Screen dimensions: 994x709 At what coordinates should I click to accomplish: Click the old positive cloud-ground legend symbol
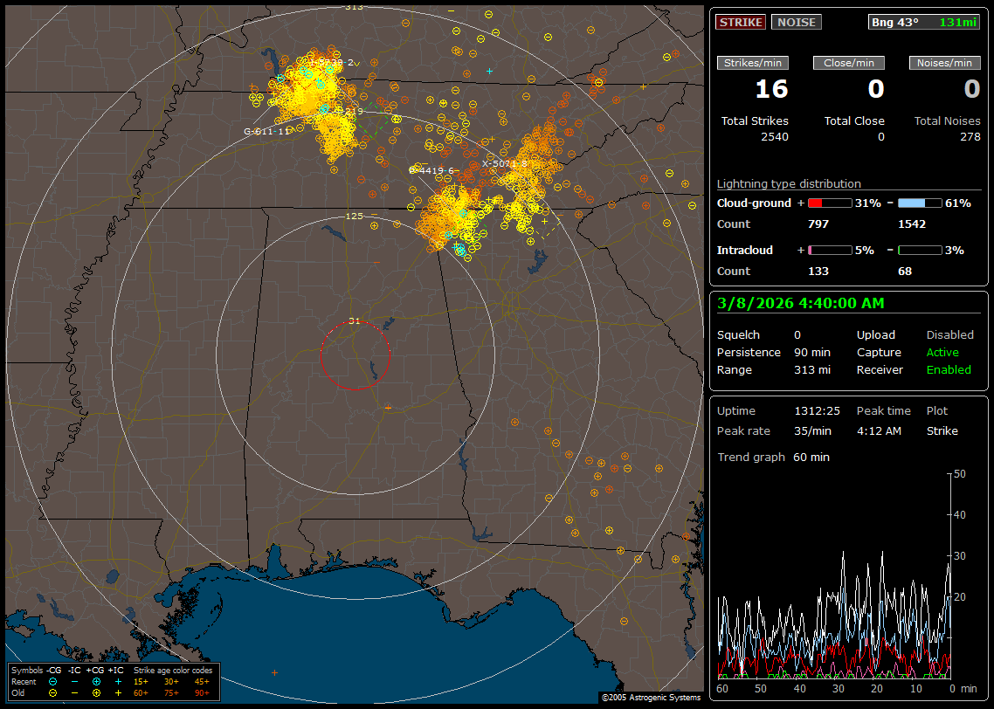96,692
